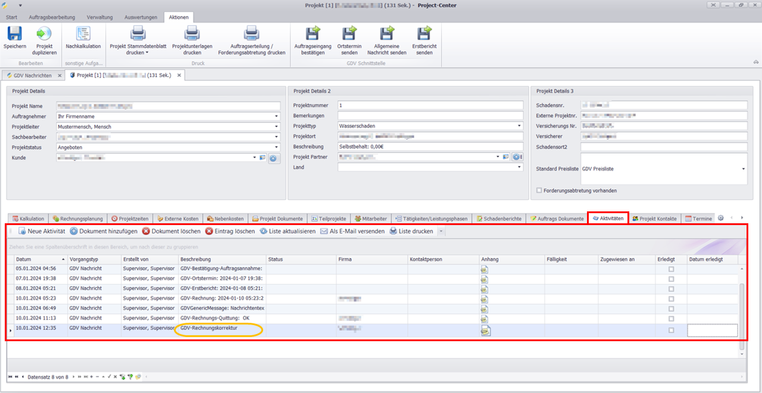Tick Erledigt checkbox for GDV-Ortstermin row
The width and height of the screenshot is (762, 393).
(672, 279)
